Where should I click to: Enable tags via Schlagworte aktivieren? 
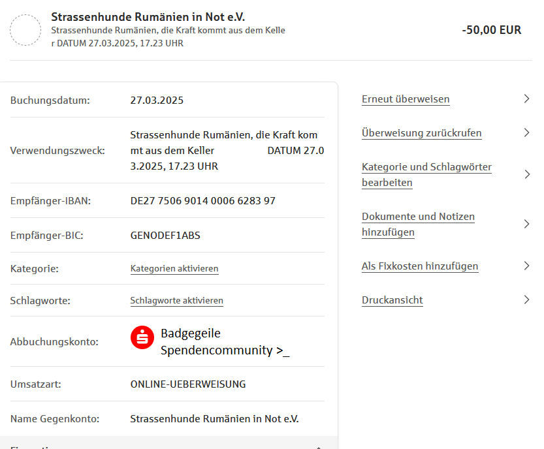[176, 301]
